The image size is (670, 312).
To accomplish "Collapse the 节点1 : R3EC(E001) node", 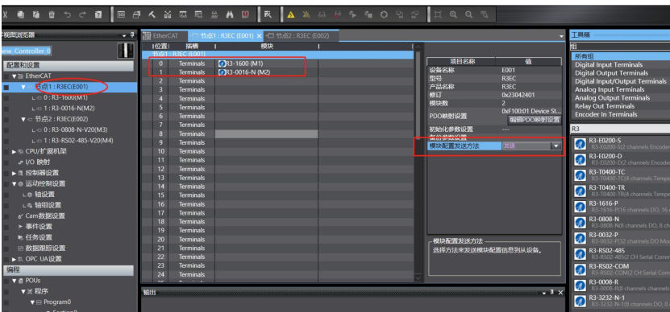I will [x=23, y=87].
